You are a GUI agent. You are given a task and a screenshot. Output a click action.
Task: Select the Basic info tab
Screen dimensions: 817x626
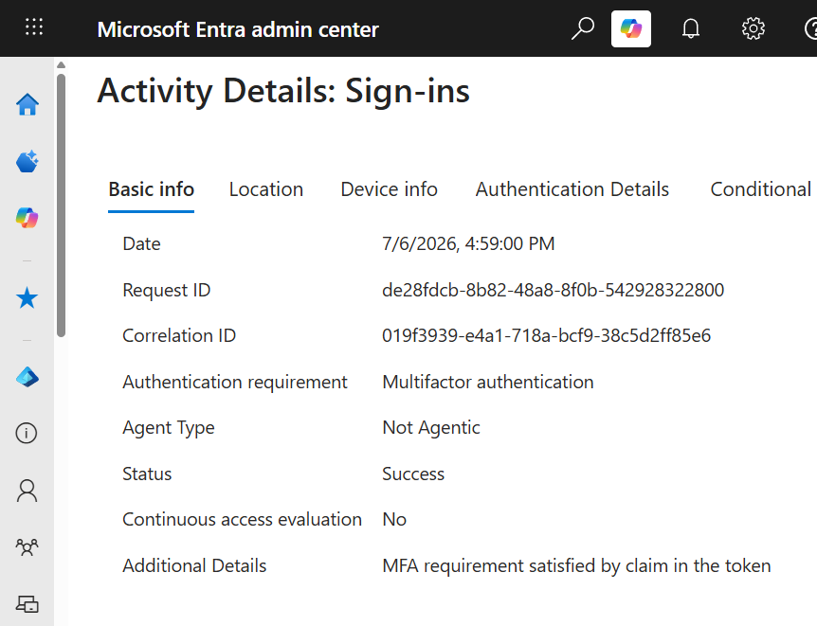click(x=151, y=189)
